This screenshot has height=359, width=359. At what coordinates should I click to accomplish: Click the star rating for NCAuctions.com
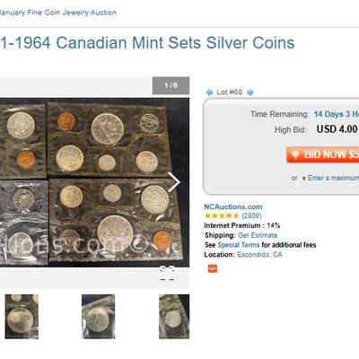pos(222,215)
